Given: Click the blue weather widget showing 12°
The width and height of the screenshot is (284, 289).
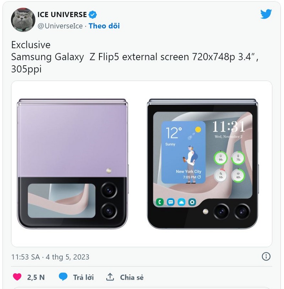Looking at the screenshot, I should tap(184, 152).
